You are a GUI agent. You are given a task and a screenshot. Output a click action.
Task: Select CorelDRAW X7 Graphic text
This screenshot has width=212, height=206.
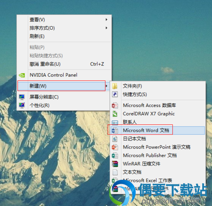click(149, 114)
